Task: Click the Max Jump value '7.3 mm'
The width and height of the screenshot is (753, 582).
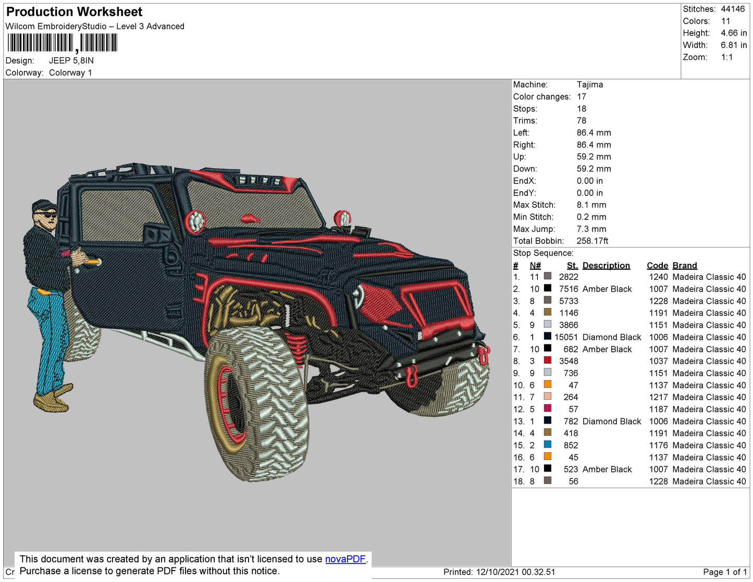Action: pos(591,229)
